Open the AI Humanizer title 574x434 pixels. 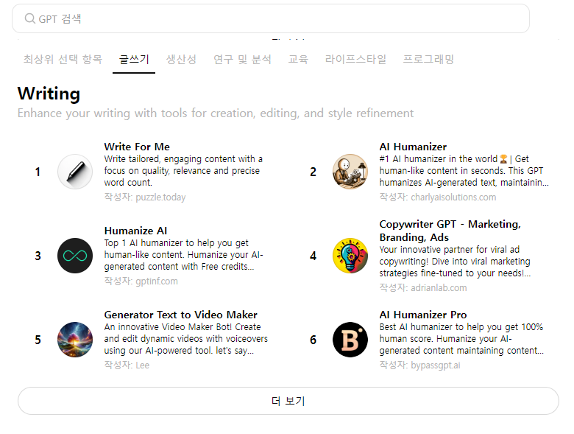coord(413,147)
